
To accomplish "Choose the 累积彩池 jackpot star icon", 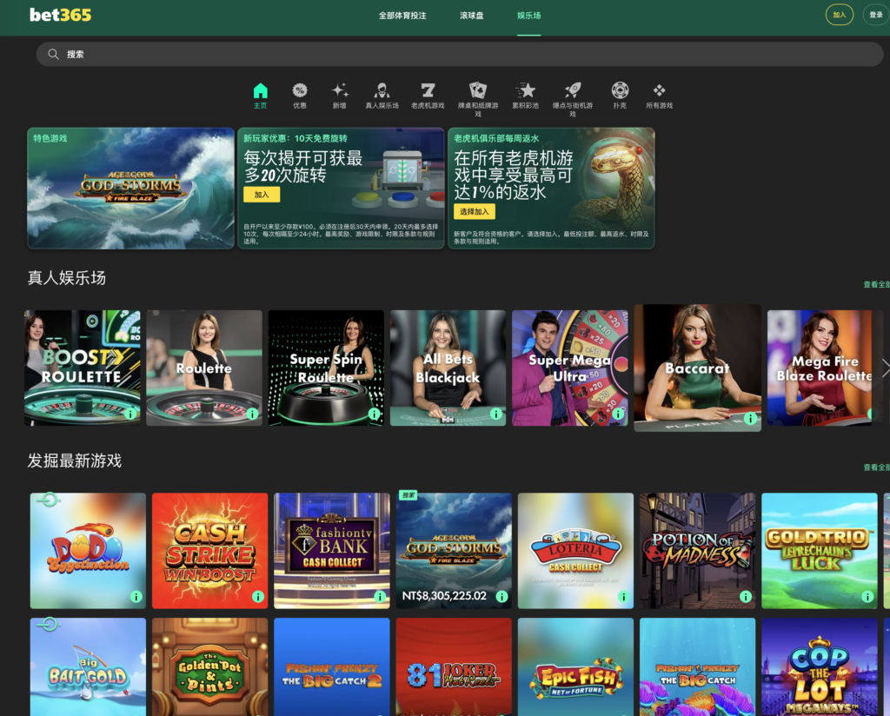I will click(x=525, y=91).
